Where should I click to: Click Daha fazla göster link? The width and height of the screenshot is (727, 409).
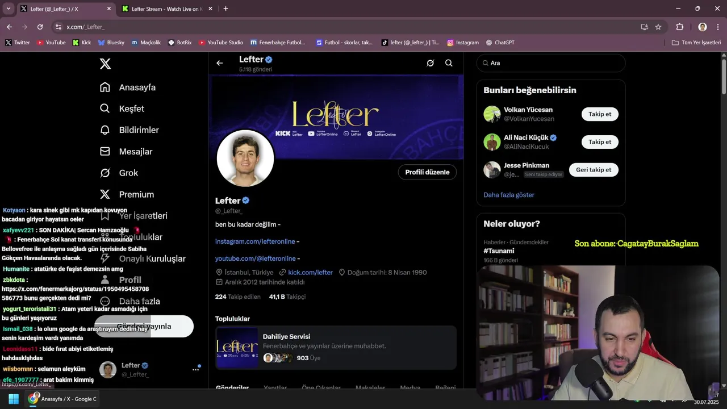pyautogui.click(x=509, y=195)
